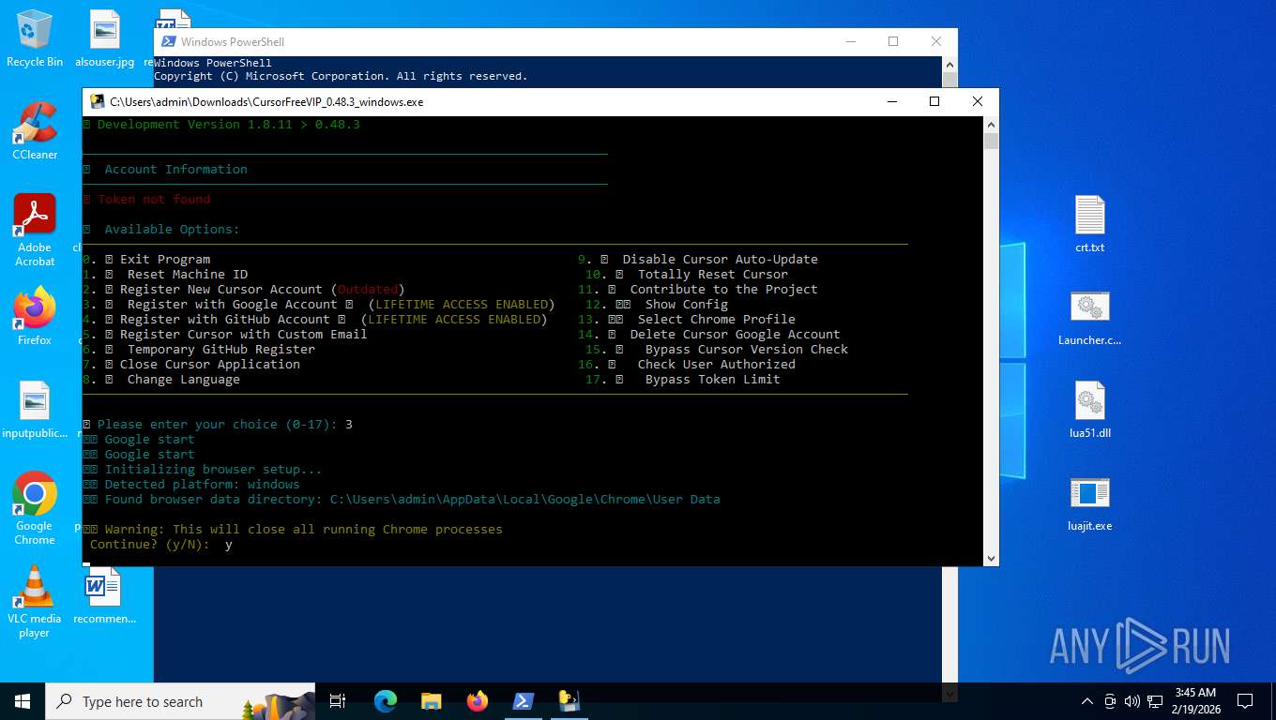Viewport: 1276px width, 720px height.
Task: Launch the Google Chrome desktop shortcut
Action: click(x=35, y=508)
